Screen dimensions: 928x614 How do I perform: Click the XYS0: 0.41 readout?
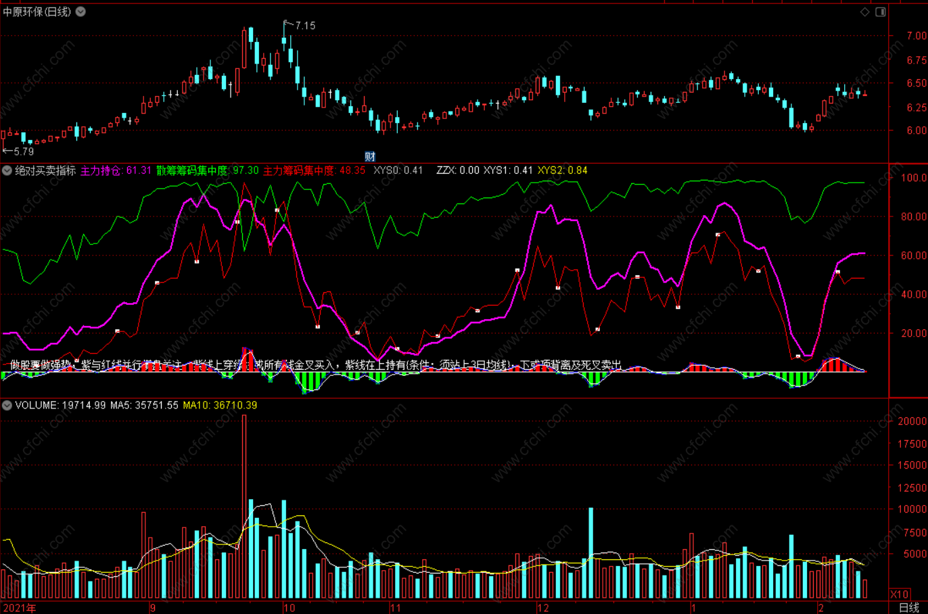pos(398,170)
